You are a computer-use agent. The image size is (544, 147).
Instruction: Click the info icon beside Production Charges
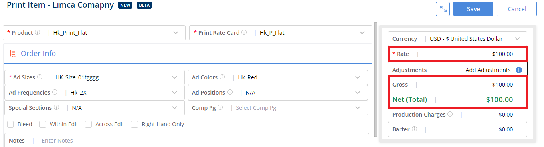pyautogui.click(x=450, y=115)
